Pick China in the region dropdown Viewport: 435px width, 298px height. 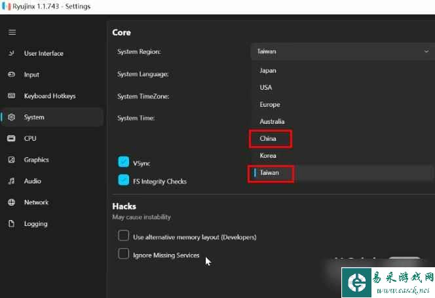coord(268,139)
